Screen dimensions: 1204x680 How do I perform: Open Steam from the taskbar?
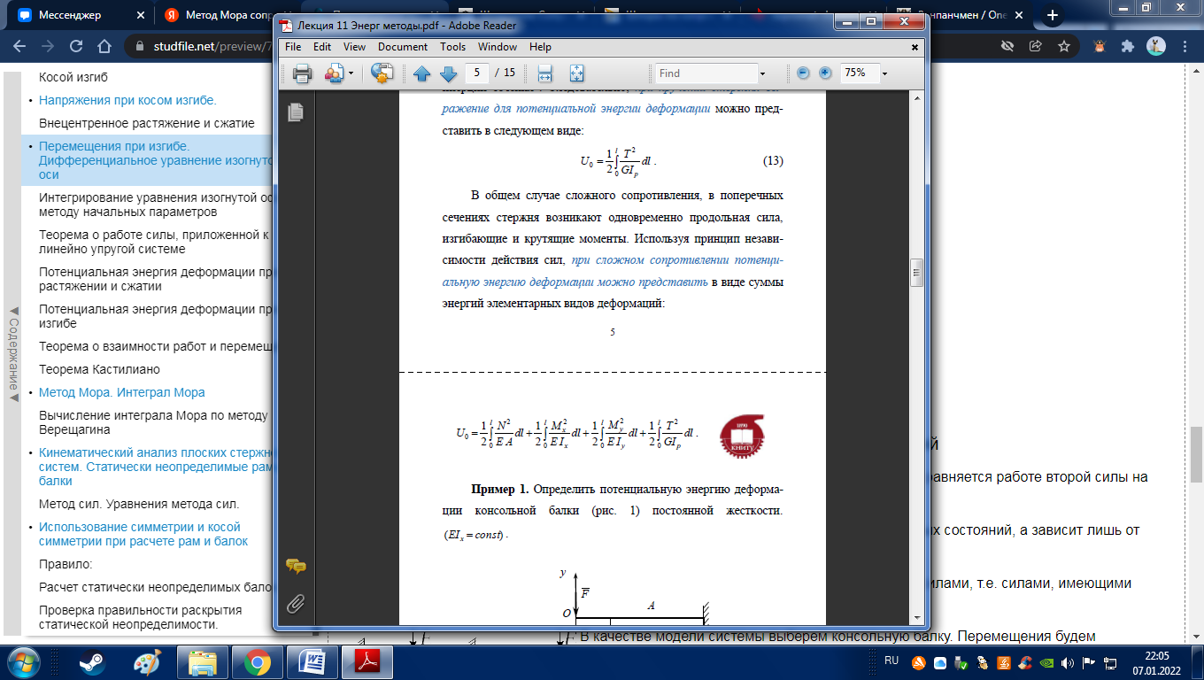92,661
